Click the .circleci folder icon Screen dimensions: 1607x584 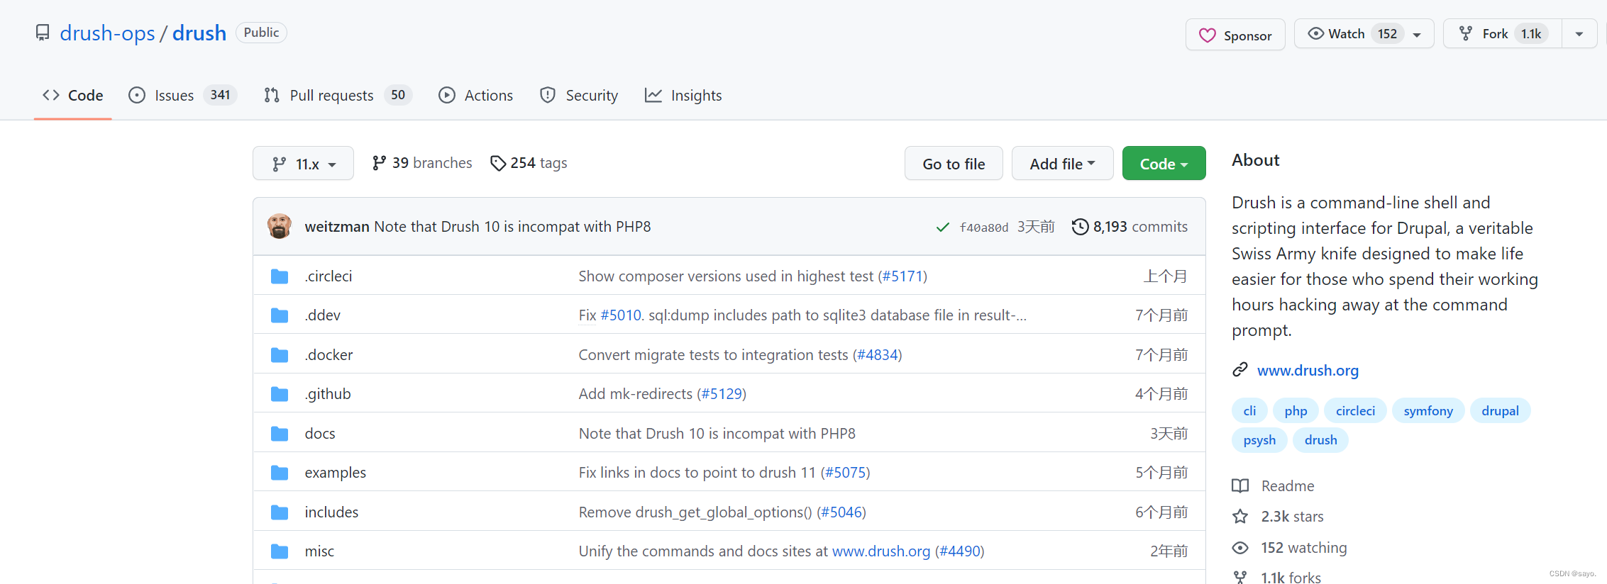pos(280,276)
